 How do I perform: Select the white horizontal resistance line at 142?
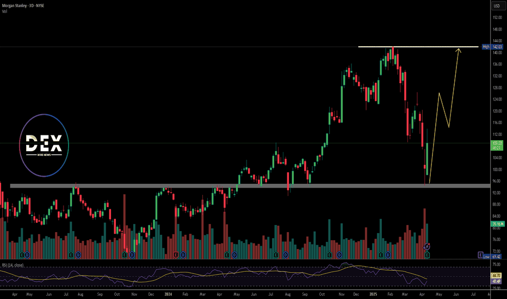point(418,47)
